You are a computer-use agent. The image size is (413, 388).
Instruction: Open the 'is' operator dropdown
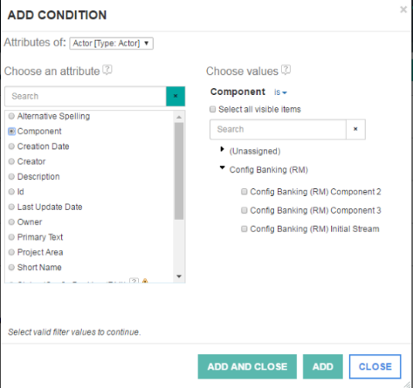click(280, 92)
